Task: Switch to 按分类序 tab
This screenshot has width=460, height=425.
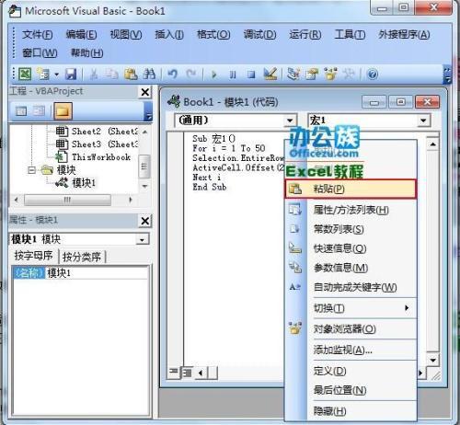Action: 82,257
